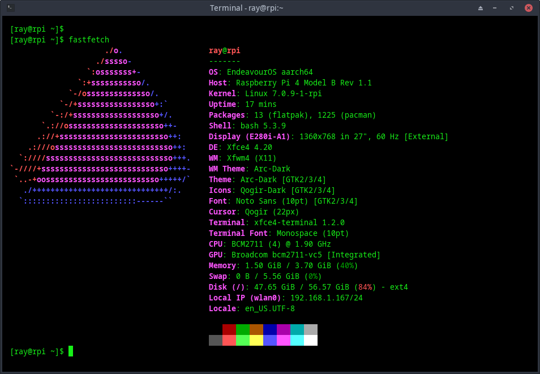The height and width of the screenshot is (374, 540).
Task: Click the yellow color block
Action: (x=256, y=340)
